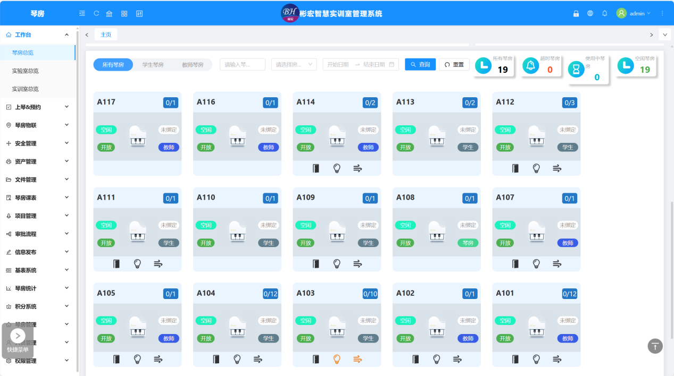Open the admin account dropdown
674x376 pixels.
pyautogui.click(x=633, y=13)
